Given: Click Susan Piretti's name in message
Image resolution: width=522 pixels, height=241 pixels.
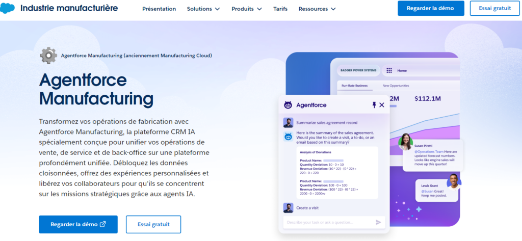Looking at the screenshot, I should click(x=423, y=146).
